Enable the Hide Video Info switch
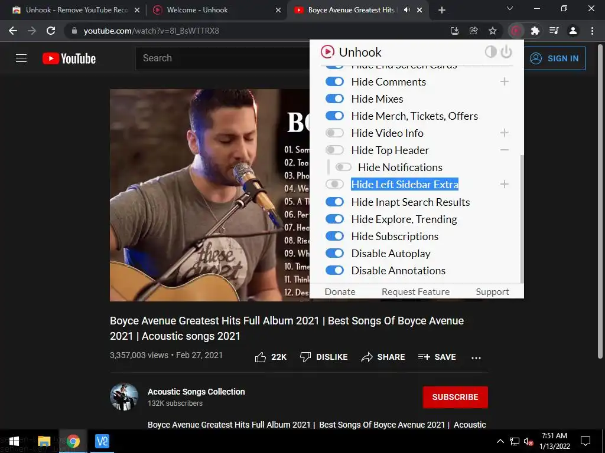This screenshot has width=605, height=453. pyautogui.click(x=334, y=133)
